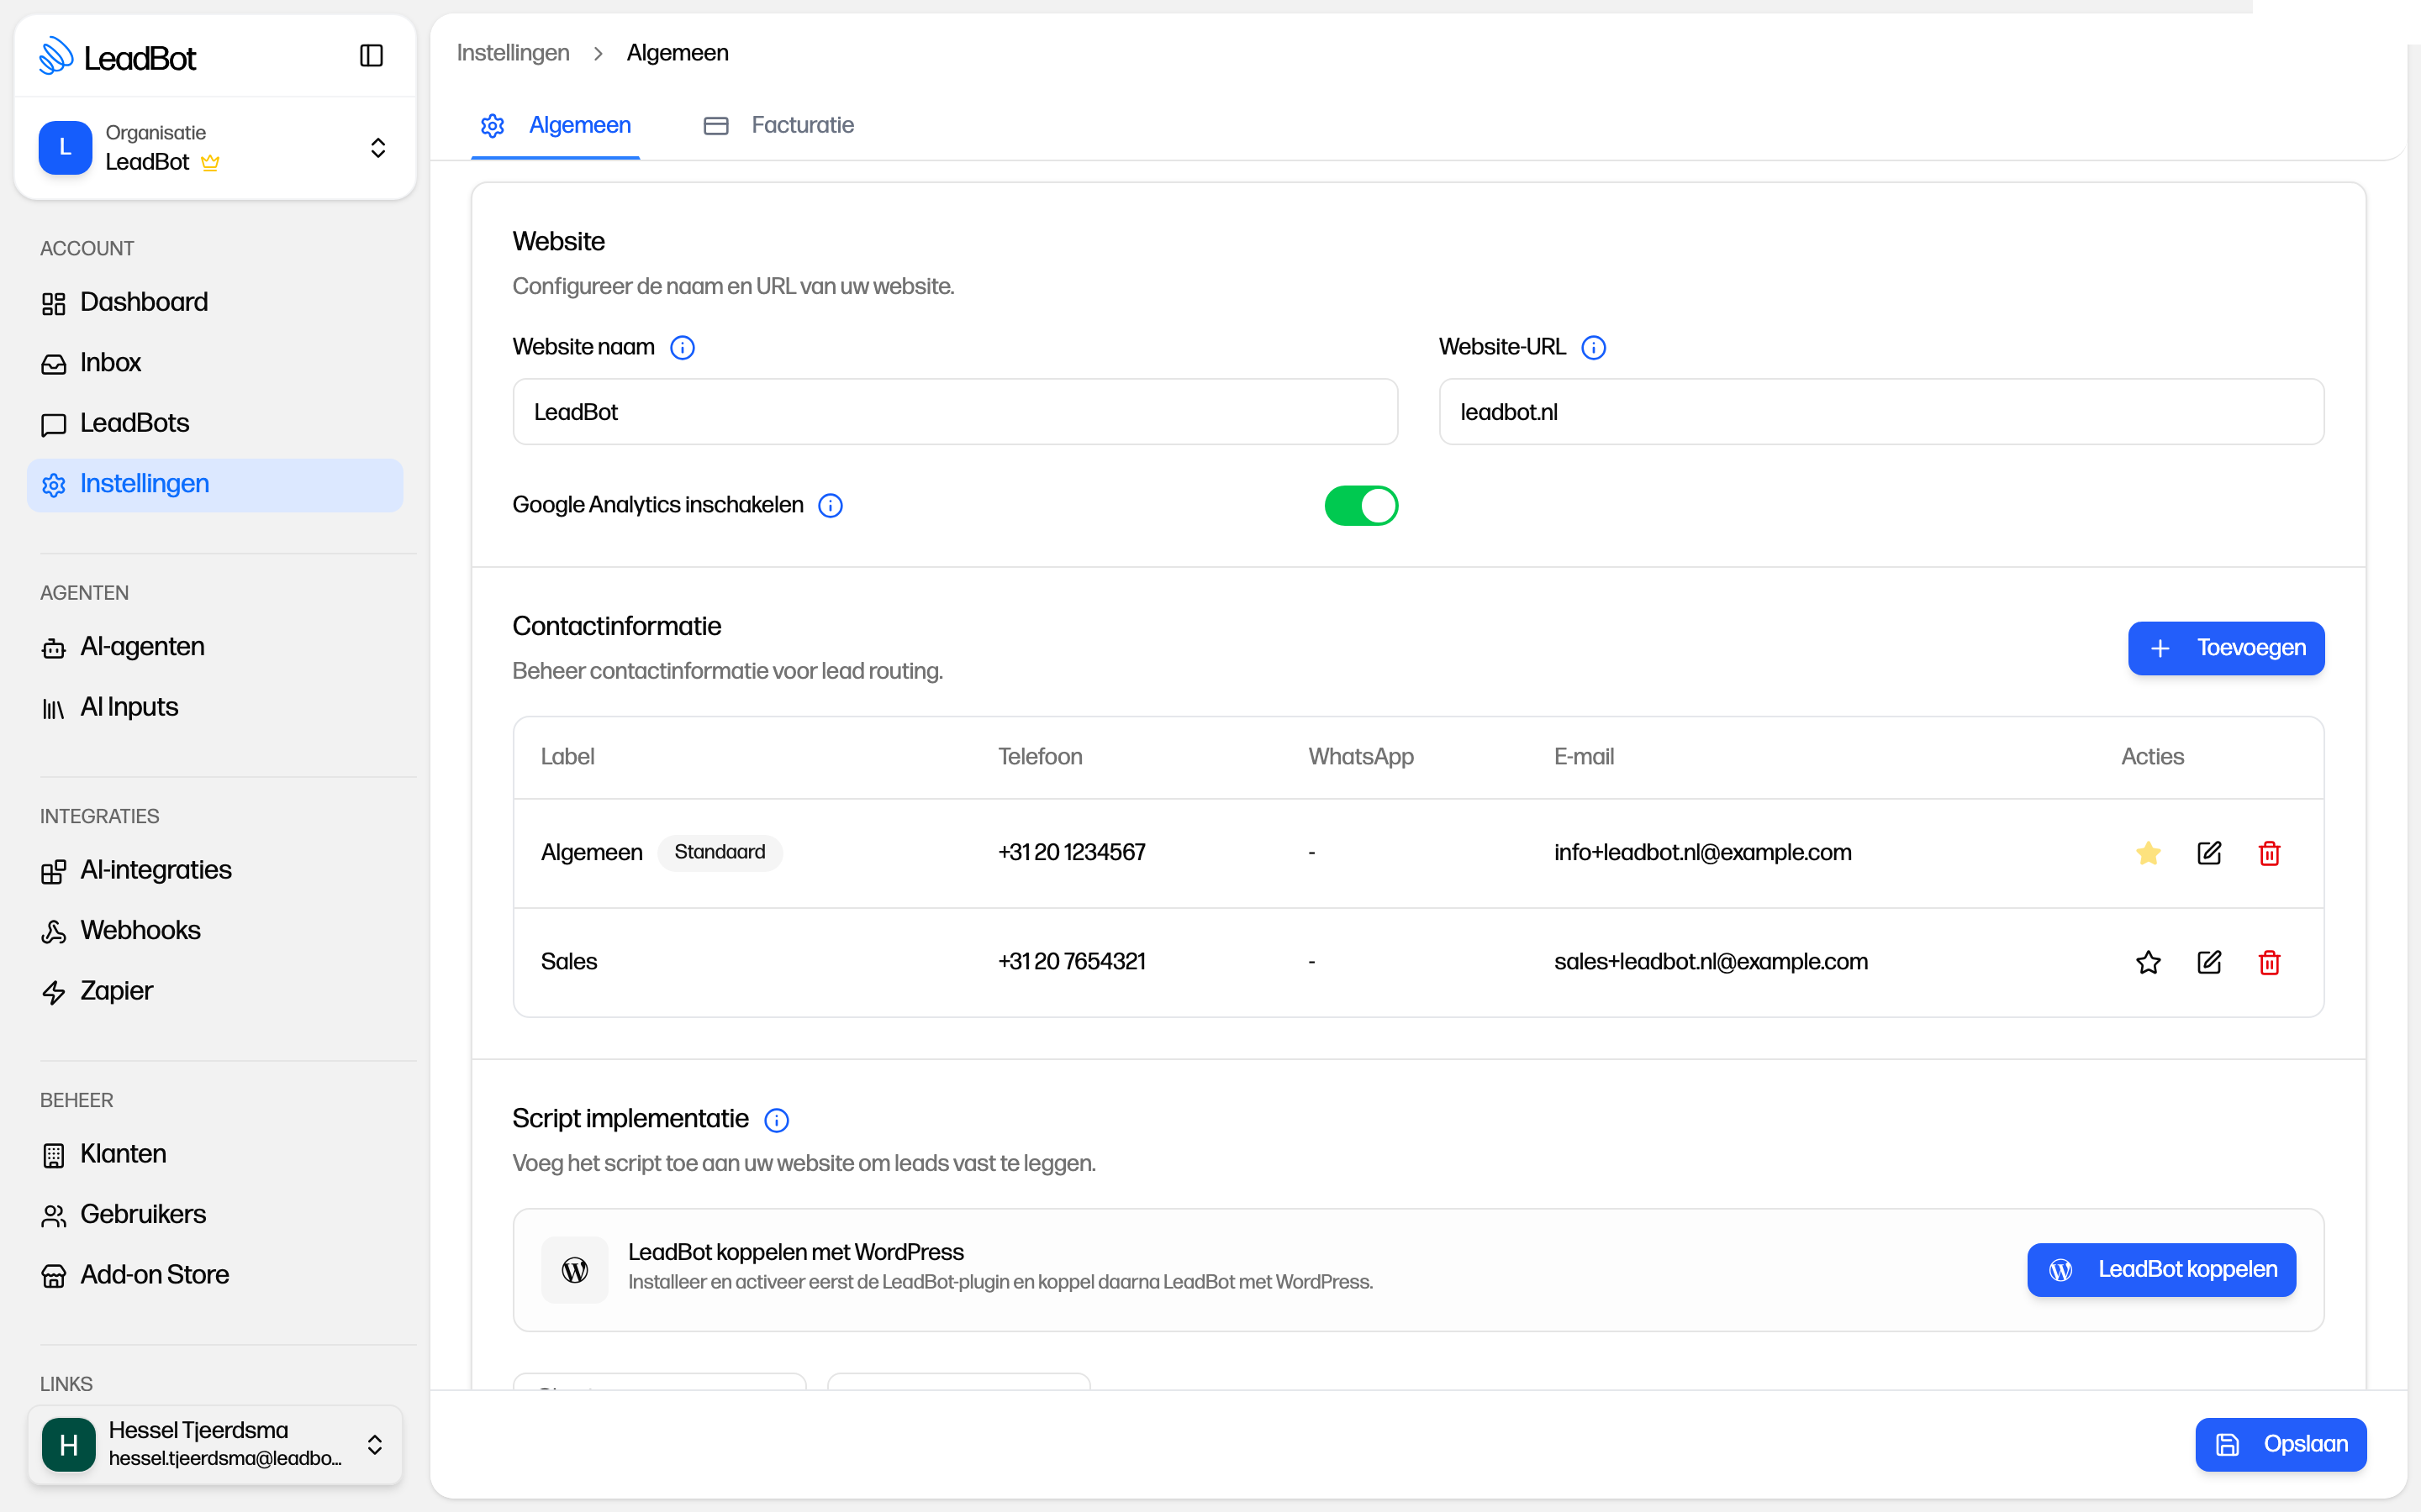Toggle the yellow star on Algemeen contact

click(x=2148, y=853)
